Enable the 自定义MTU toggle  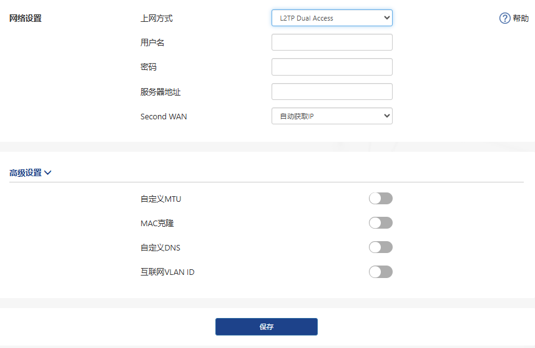click(x=380, y=199)
